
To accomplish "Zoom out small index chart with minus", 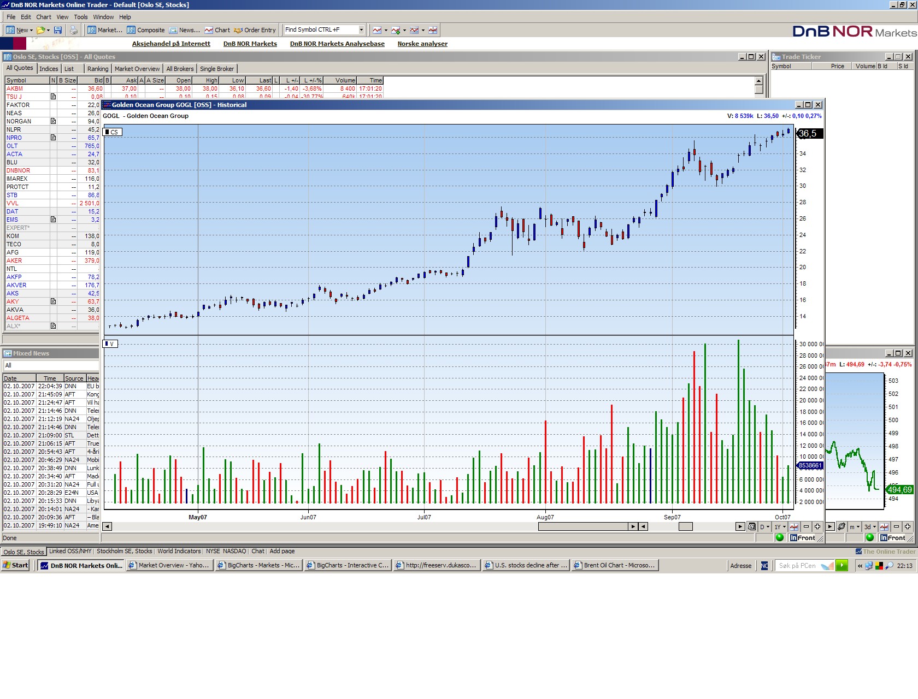I will click(x=896, y=526).
